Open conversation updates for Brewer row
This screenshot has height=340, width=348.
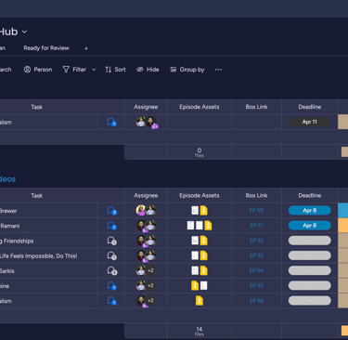(111, 211)
